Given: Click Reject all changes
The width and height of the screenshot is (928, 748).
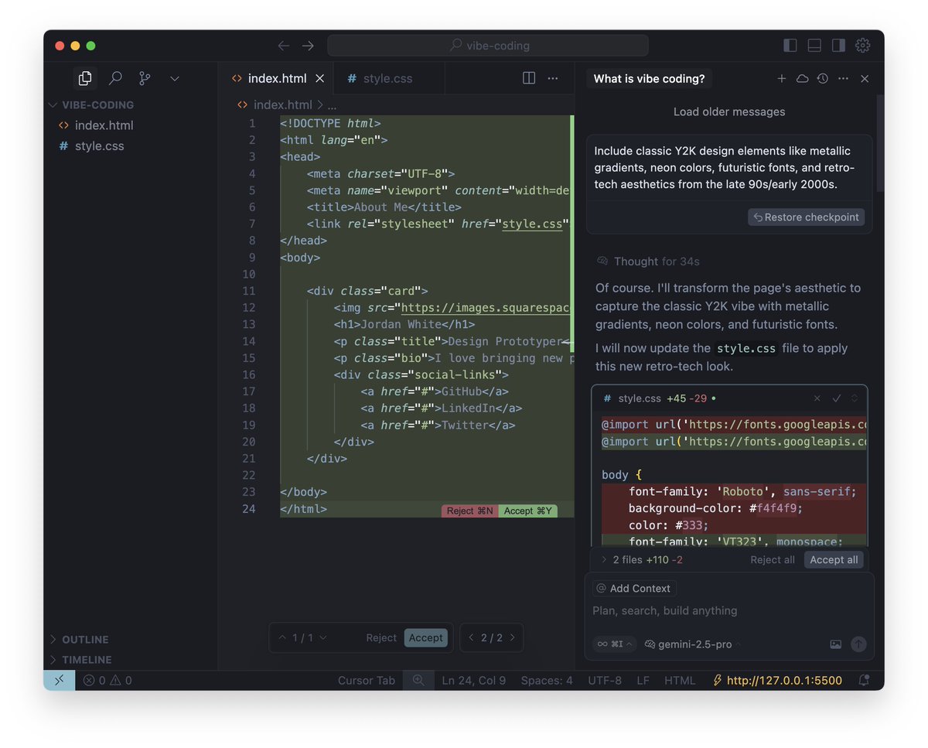Looking at the screenshot, I should [773, 560].
